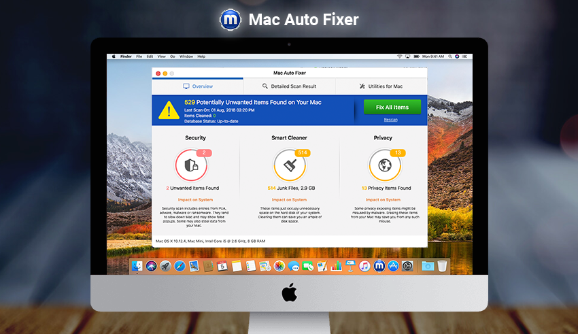Click 'Last Scan On: 01 Aug, 2018' text
The image size is (578, 334).
[220, 110]
